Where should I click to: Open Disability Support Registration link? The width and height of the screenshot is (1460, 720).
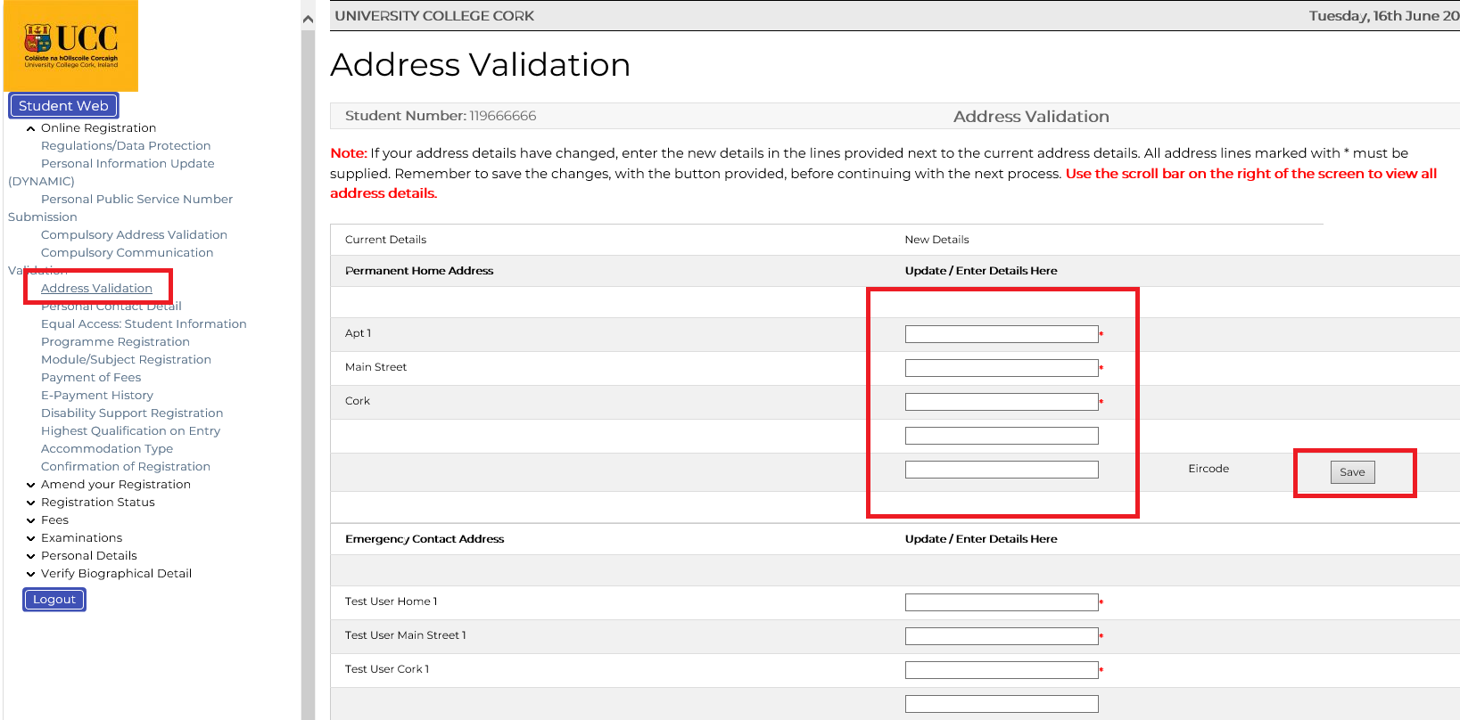coord(132,413)
